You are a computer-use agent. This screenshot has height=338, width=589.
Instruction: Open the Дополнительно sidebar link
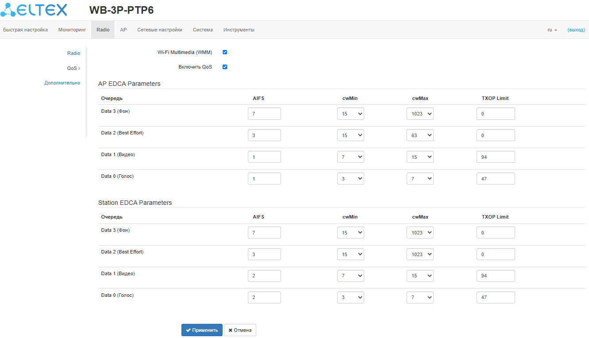tap(62, 83)
